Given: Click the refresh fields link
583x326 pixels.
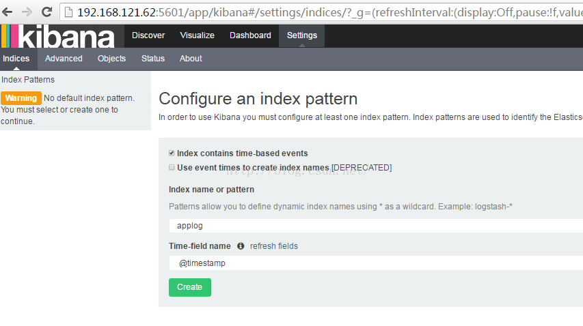Looking at the screenshot, I should 273,246.
